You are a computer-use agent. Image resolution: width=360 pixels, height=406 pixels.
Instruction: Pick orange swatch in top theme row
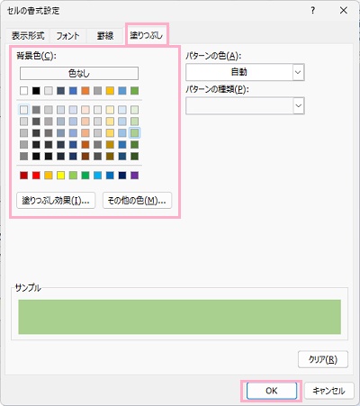pos(85,91)
